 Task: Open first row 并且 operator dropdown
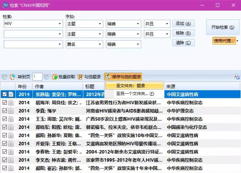tap(167, 24)
